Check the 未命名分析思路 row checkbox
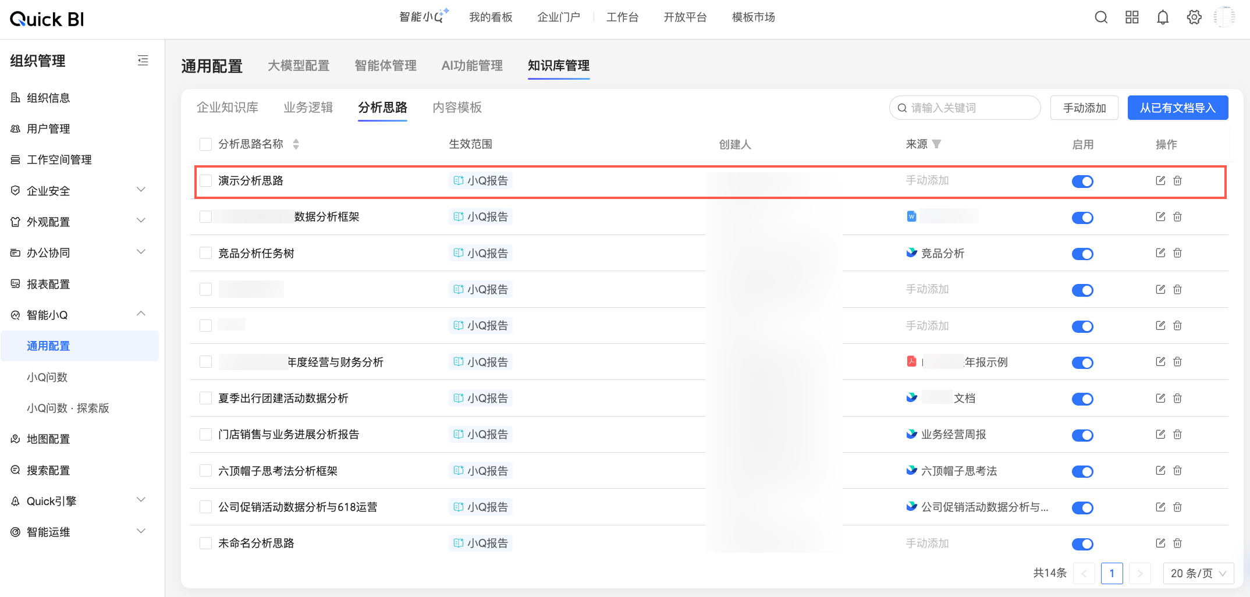The image size is (1250, 597). [x=205, y=543]
